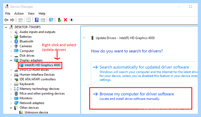Open the blue Help question-mark toolbar icon
The width and height of the screenshot is (201, 117).
[37, 20]
